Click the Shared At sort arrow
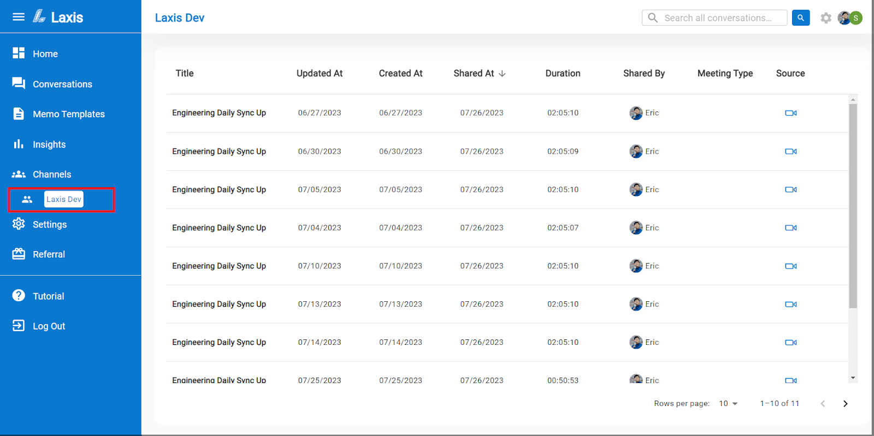The height and width of the screenshot is (436, 874). tap(502, 74)
